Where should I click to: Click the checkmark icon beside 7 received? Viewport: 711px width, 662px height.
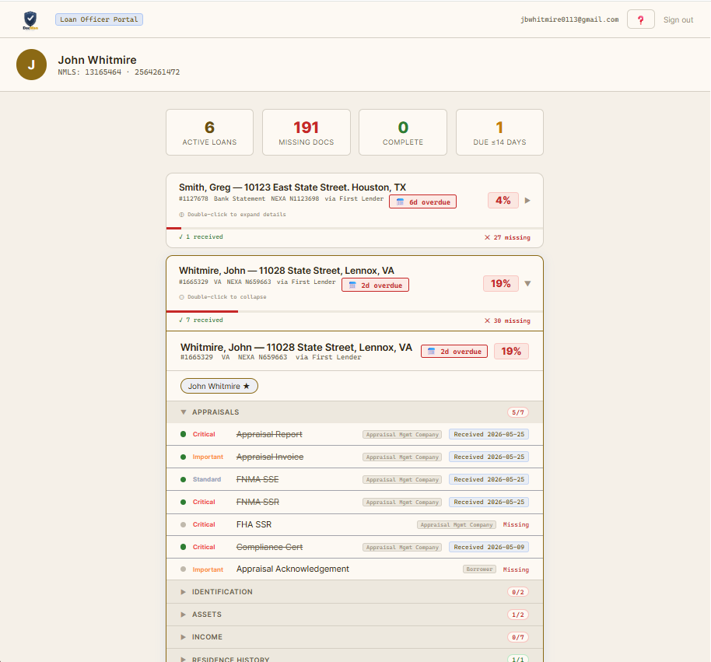pyautogui.click(x=181, y=320)
